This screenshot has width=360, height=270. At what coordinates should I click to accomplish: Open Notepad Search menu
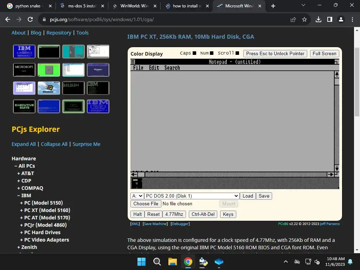point(172,68)
